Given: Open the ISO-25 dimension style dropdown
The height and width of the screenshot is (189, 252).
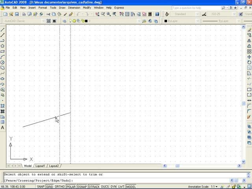Looking at the screenshot, I should pyautogui.click(x=234, y=14).
